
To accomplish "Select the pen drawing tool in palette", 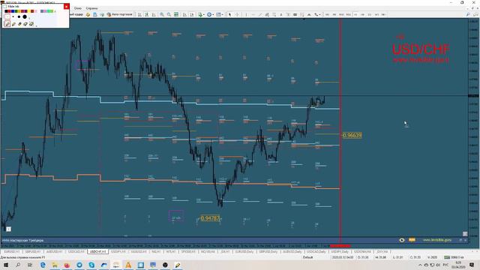I will [x=7, y=23].
